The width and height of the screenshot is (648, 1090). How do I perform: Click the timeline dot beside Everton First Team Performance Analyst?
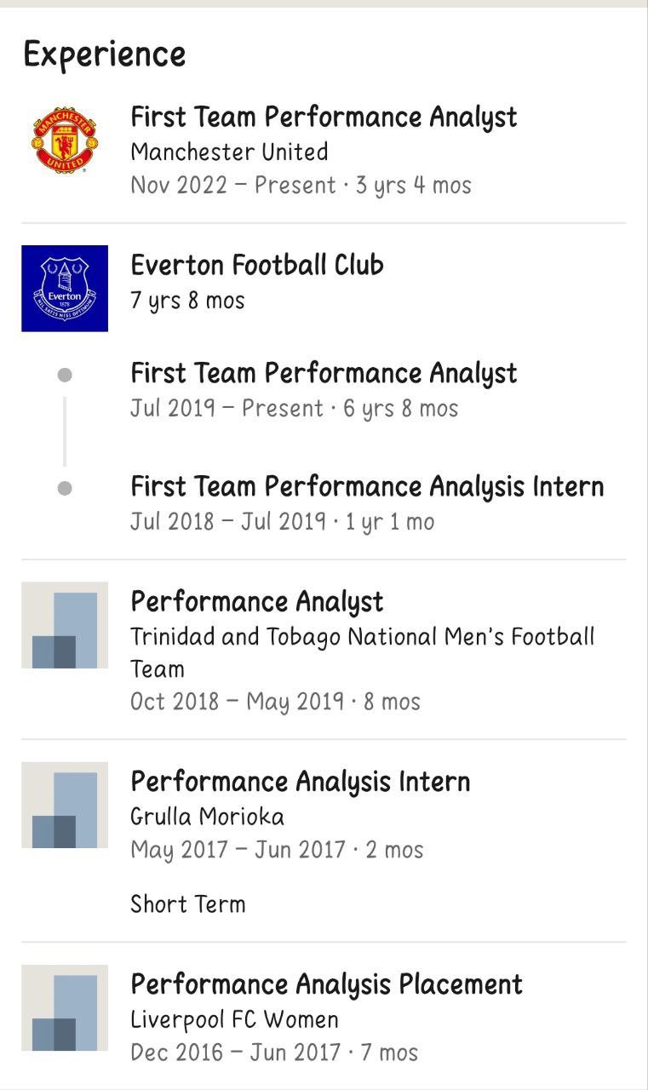click(65, 375)
